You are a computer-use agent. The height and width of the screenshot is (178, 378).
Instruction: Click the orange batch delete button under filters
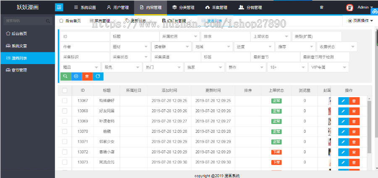(87, 76)
